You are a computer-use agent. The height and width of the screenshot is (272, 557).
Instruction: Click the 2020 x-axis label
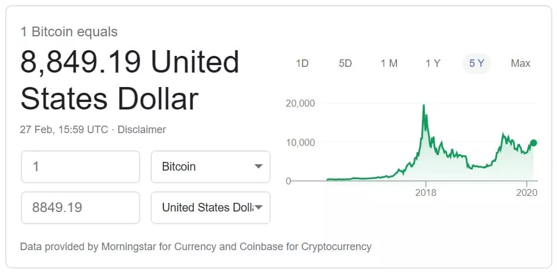point(527,192)
